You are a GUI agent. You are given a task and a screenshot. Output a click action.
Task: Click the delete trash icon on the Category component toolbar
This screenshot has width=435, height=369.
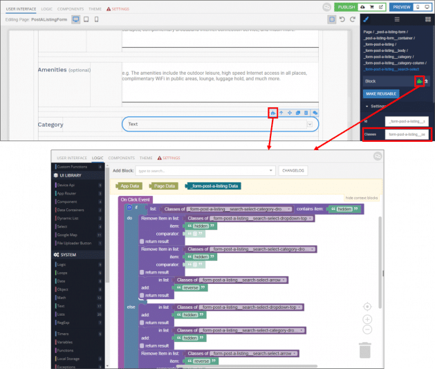(306, 113)
